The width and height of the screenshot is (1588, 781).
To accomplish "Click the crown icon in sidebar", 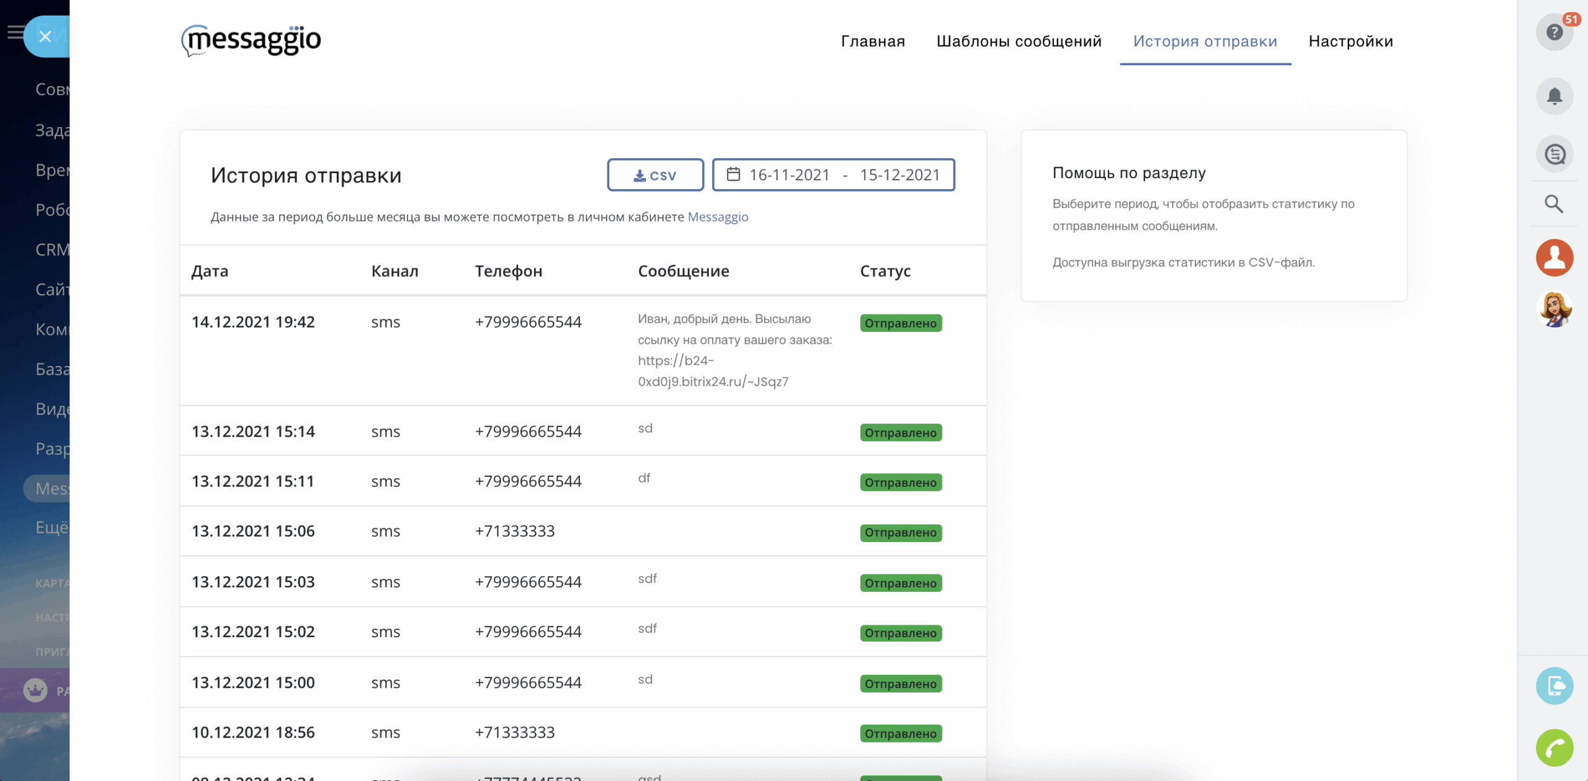I will click(35, 690).
